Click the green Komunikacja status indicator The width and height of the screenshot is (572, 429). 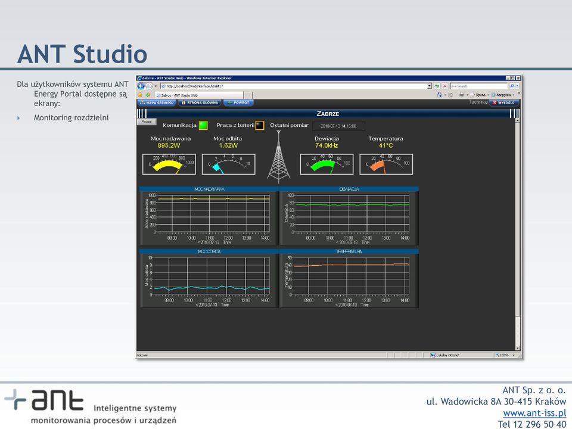click(x=203, y=126)
